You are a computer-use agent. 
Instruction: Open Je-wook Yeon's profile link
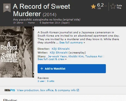click(57, 57)
